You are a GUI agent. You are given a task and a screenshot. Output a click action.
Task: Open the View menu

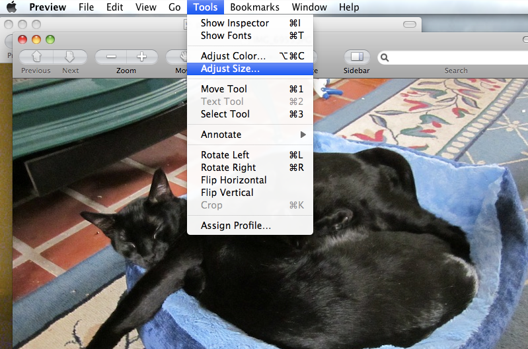coord(146,7)
